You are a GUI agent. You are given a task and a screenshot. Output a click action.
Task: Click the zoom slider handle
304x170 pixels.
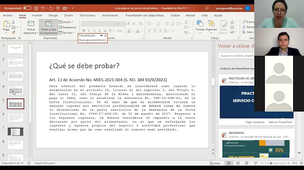[271, 163]
